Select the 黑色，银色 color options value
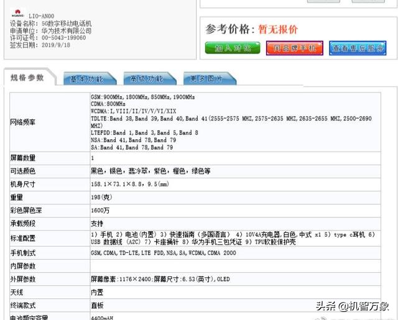398x320 pixels. pyautogui.click(x=150, y=171)
